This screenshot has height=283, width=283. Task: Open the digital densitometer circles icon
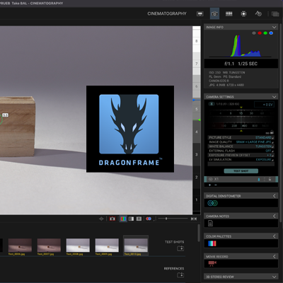(212, 203)
